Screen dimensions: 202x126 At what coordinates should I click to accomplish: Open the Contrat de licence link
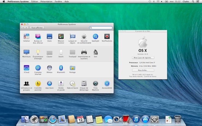(x=150, y=76)
